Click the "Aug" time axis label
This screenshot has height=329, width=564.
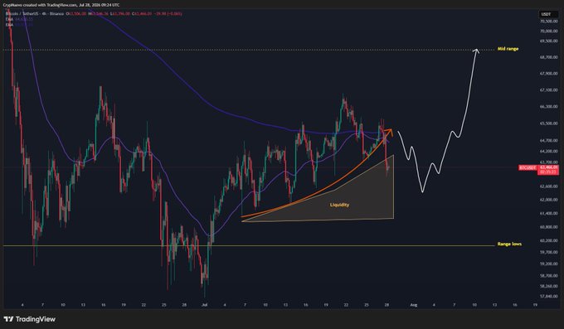pos(414,304)
